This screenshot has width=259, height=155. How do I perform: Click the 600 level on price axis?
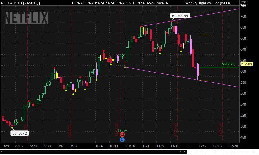click(x=243, y=71)
